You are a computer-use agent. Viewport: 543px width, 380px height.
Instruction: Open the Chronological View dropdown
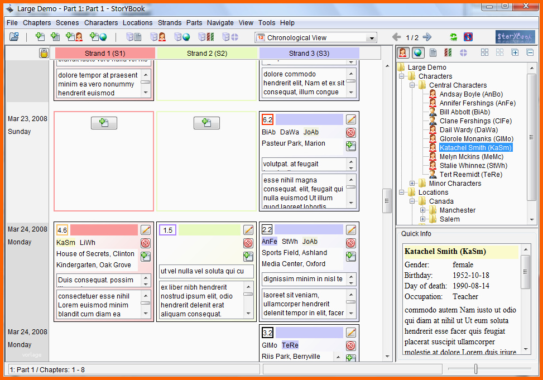[316, 37]
